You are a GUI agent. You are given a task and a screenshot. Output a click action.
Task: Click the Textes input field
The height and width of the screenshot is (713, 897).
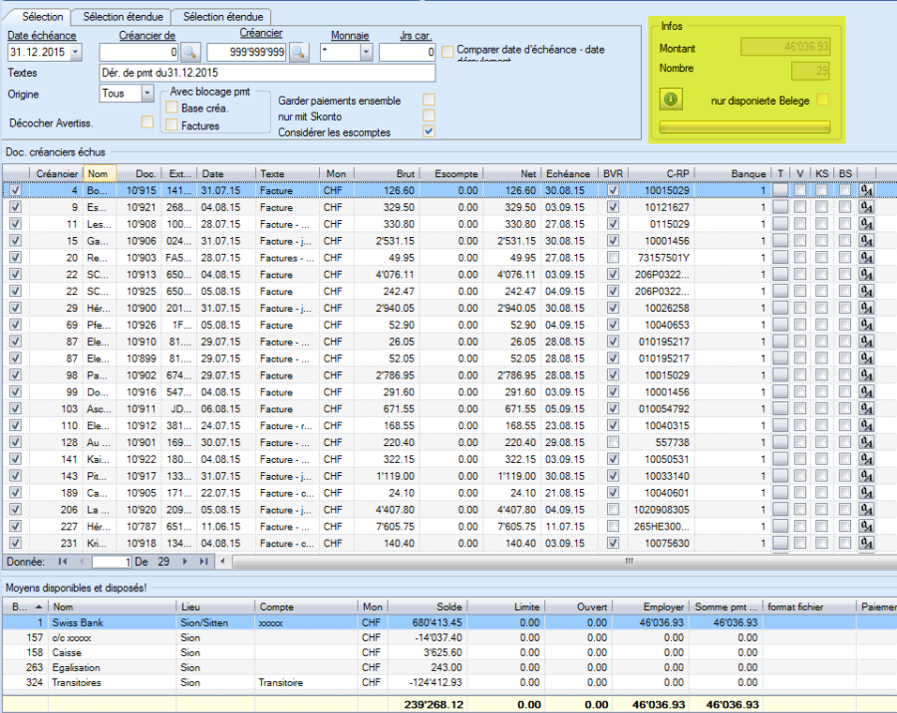click(x=267, y=74)
